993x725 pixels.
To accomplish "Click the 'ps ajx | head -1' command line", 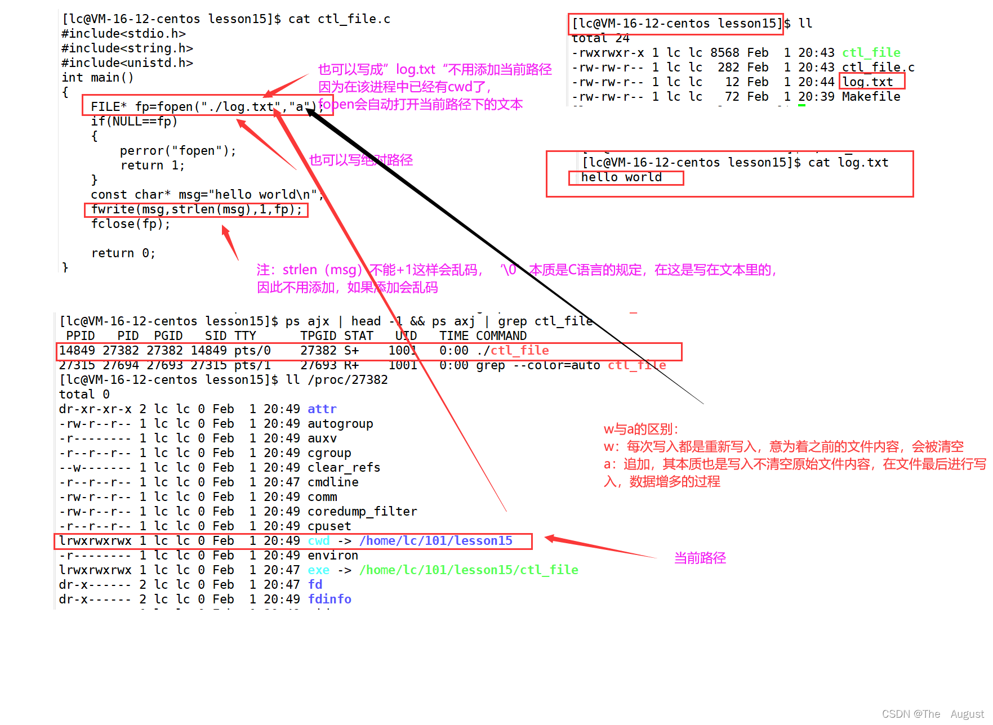I will [x=326, y=321].
